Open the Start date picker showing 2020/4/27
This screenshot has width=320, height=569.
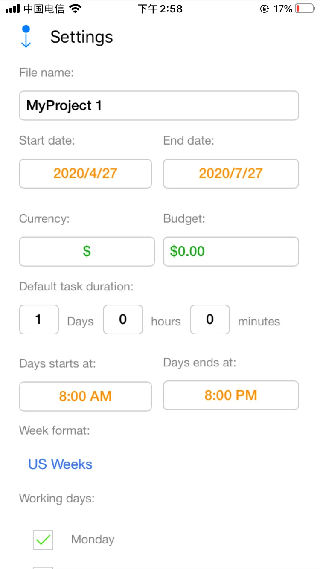85,174
